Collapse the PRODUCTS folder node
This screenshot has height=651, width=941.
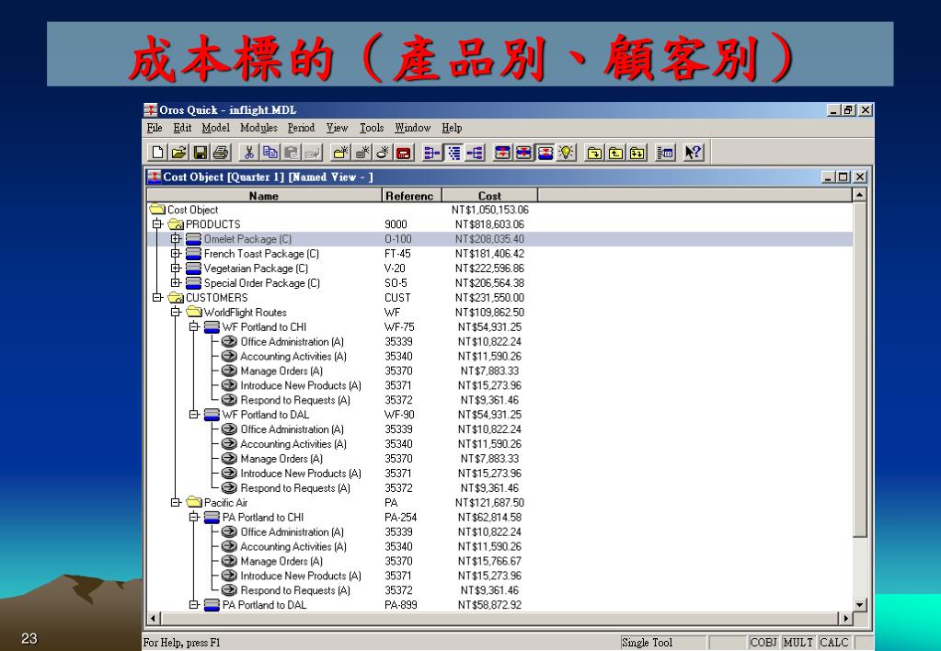(x=157, y=223)
